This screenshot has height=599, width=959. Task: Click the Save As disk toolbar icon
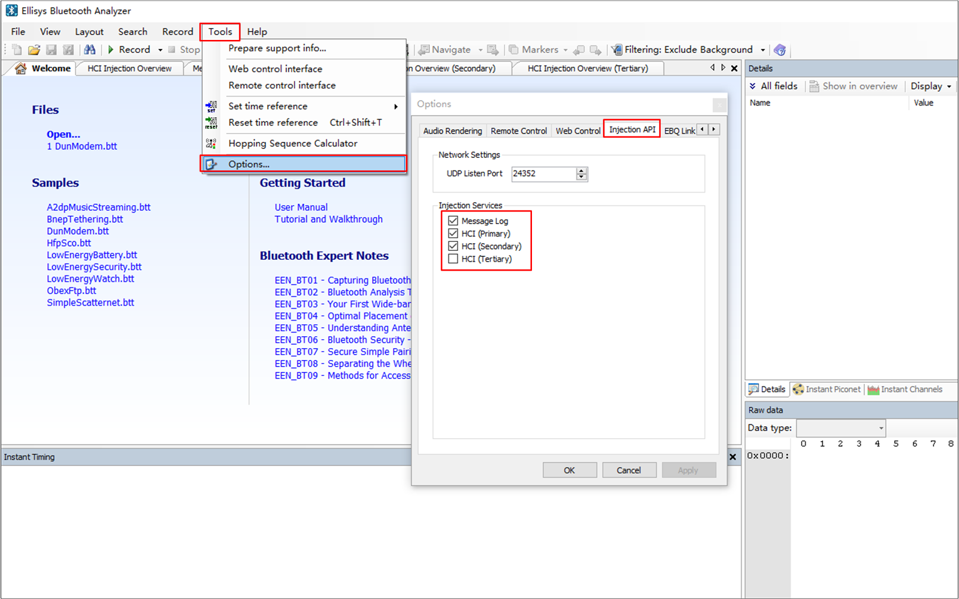pos(69,50)
